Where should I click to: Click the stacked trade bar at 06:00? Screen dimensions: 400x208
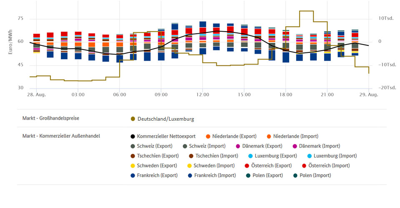point(120,48)
